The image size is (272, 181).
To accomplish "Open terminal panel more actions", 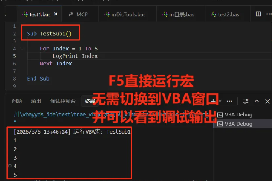I will click(229, 101).
